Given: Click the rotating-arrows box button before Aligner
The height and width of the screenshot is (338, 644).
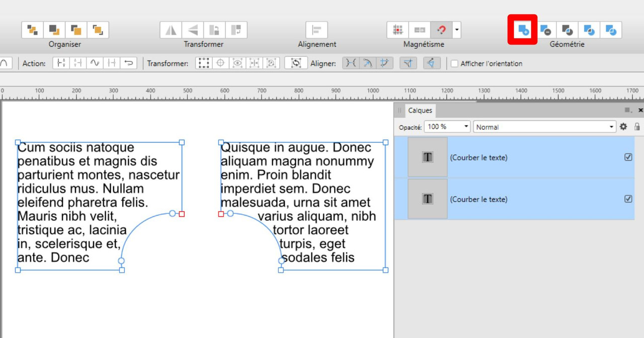Looking at the screenshot, I should pos(296,63).
